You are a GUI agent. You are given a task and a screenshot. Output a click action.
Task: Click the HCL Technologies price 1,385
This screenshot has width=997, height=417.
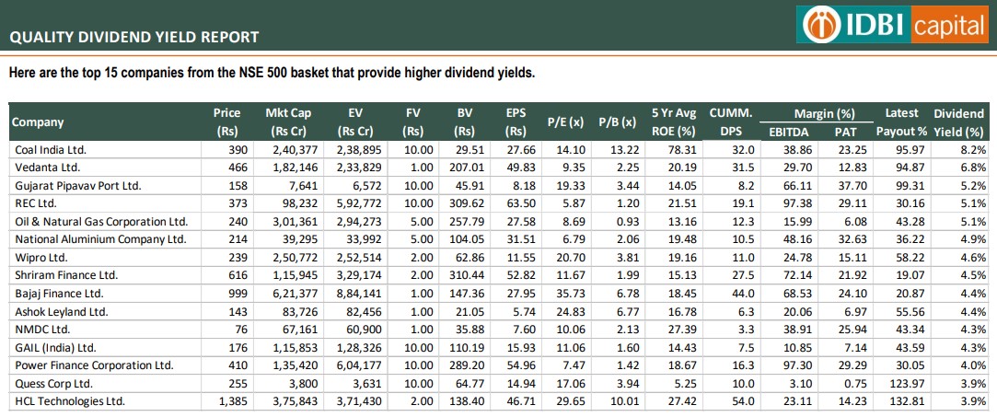pyautogui.click(x=230, y=401)
